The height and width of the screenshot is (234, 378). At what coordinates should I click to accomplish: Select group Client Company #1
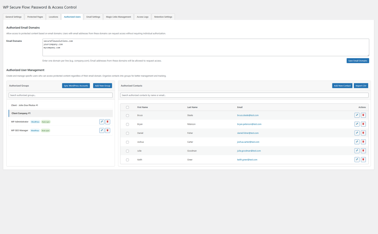point(61,113)
